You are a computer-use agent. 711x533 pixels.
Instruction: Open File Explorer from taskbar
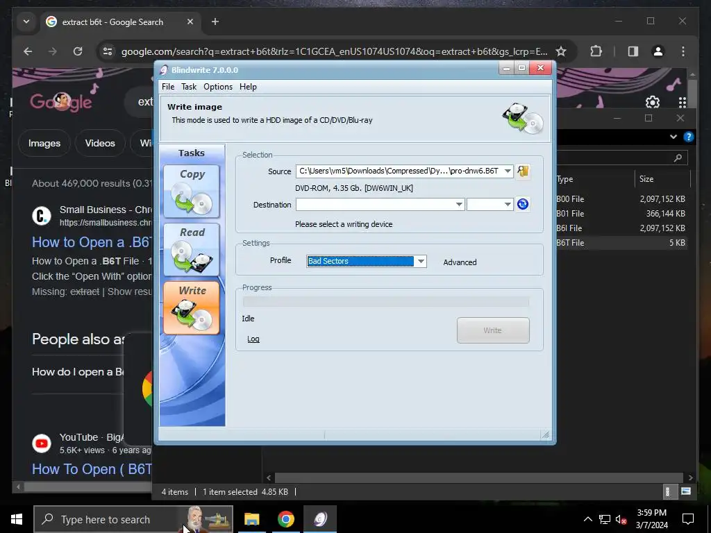[x=251, y=519]
